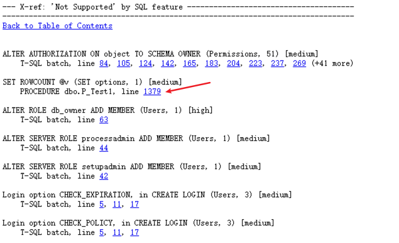Click "[medium]" tag on processadmin row
Screen dimensions: 399x243
click(x=253, y=138)
